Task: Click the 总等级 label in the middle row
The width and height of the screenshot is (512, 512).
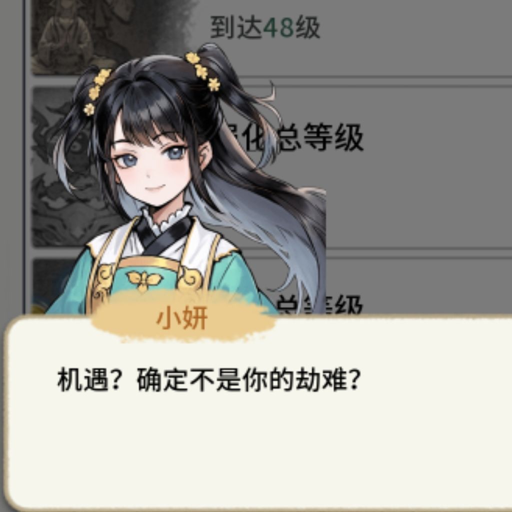Action: click(x=321, y=138)
